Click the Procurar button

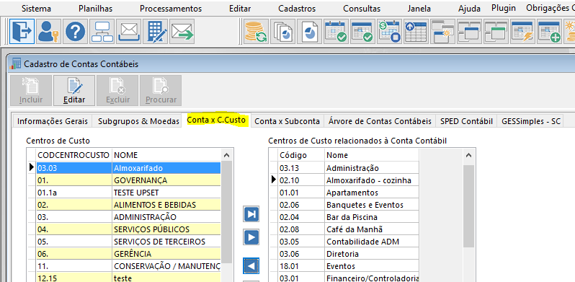click(x=161, y=90)
